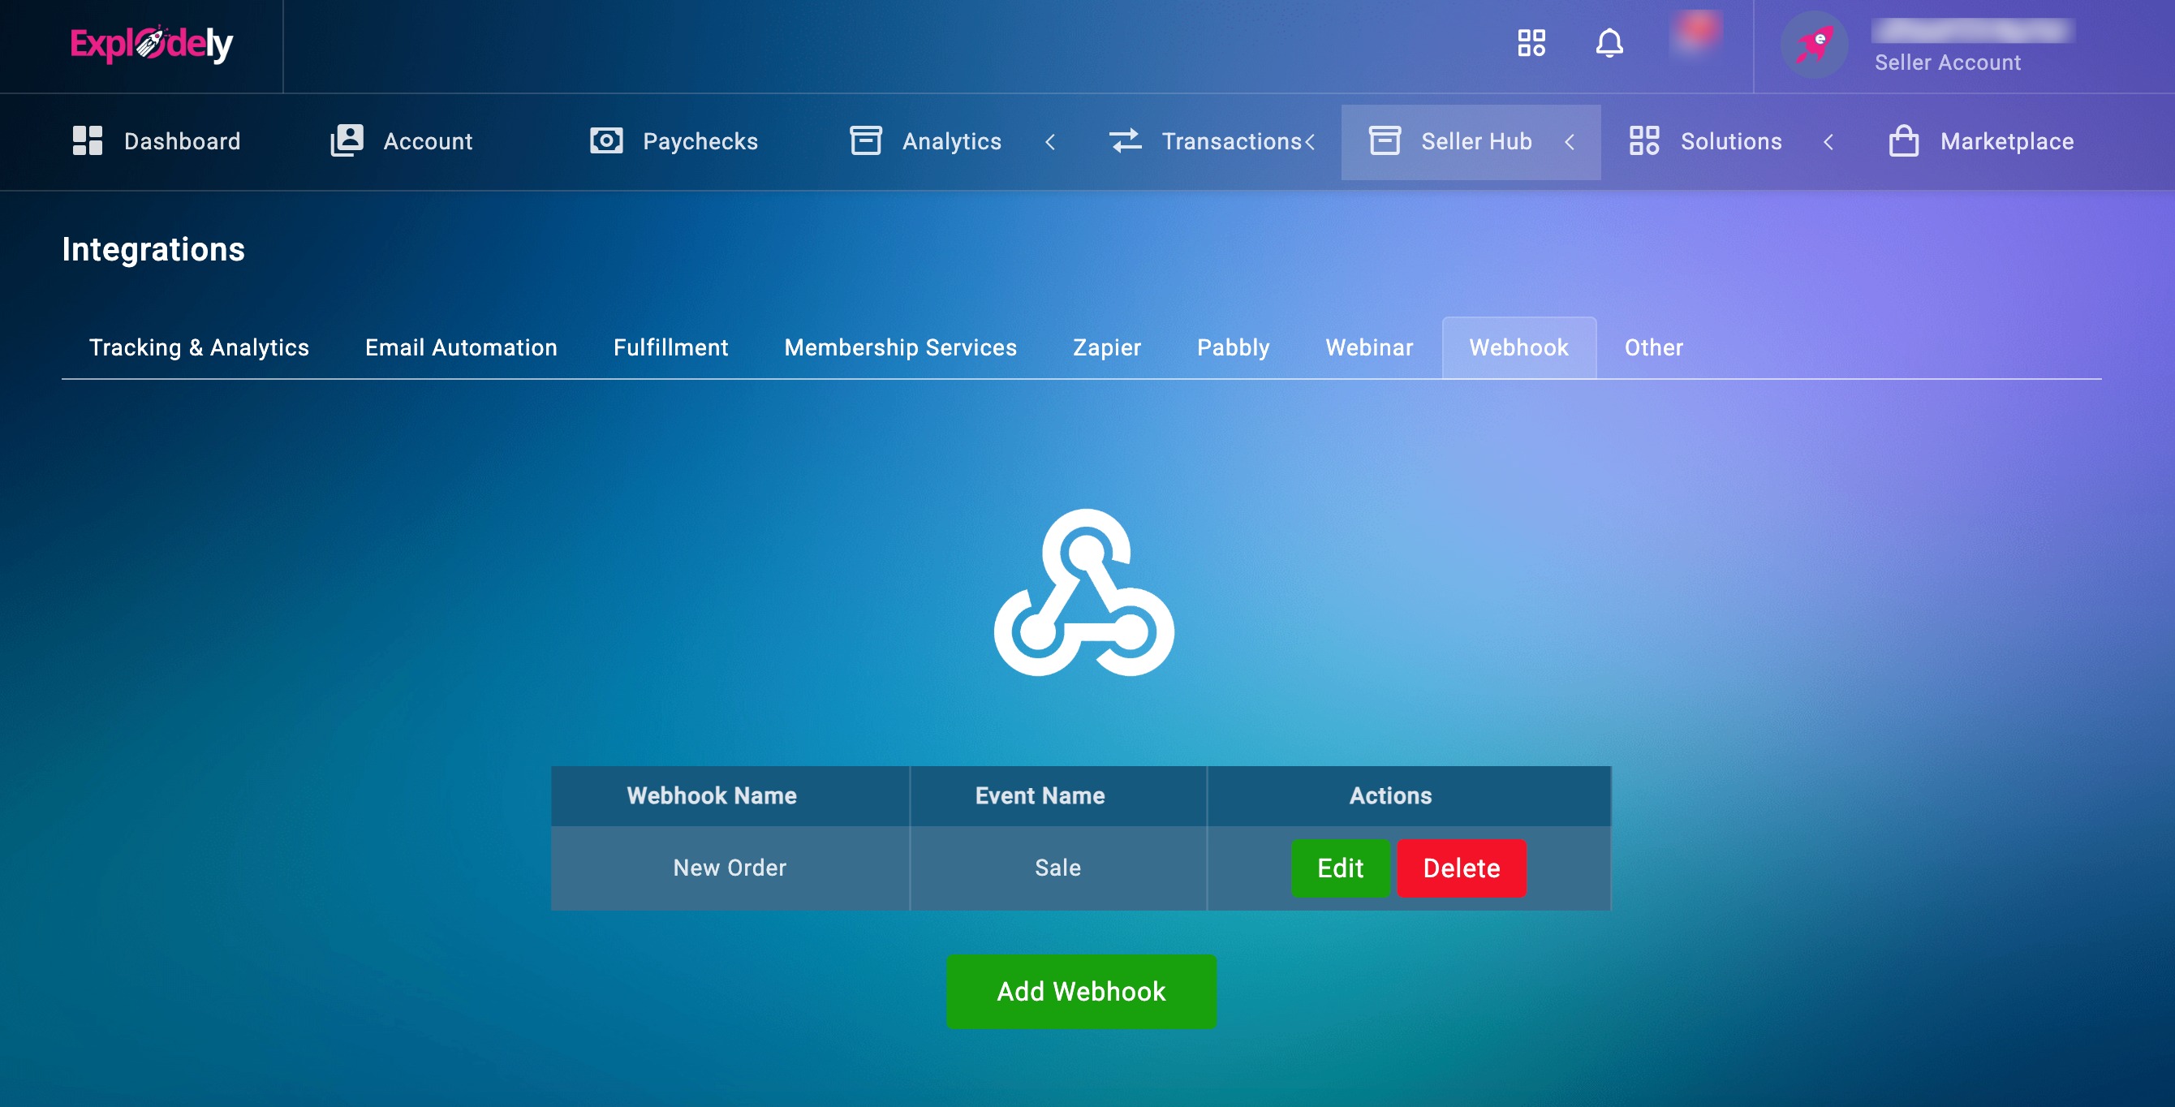Expand the Seller Hub chevron
This screenshot has width=2175, height=1107.
pos(1570,142)
